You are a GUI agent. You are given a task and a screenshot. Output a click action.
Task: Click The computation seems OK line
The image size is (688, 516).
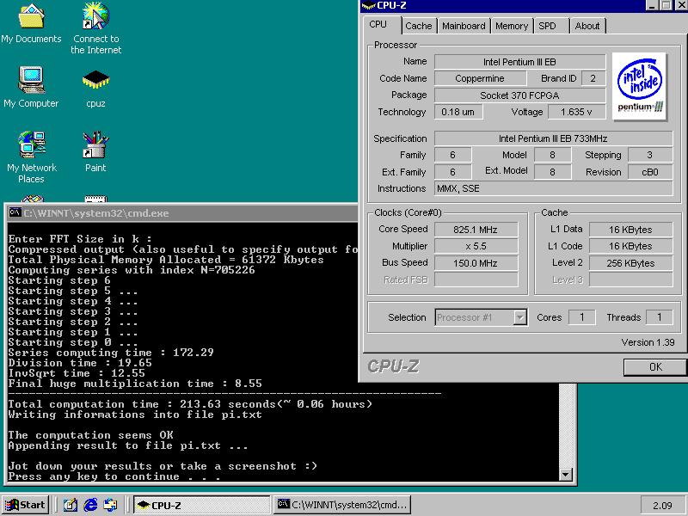[x=90, y=435]
